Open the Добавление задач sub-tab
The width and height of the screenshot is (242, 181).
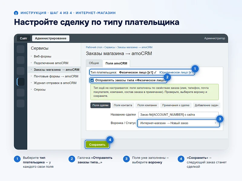coord(206,105)
